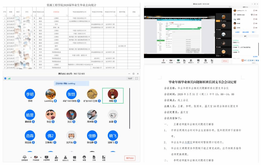Click the microphone icon beside 周聪's name
This screenshot has height=165, width=261.
click(115, 101)
